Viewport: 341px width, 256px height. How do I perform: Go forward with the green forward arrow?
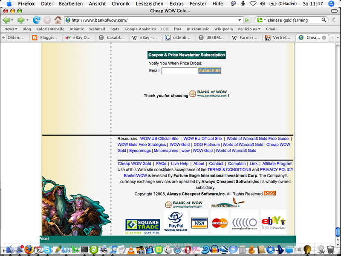21,20
